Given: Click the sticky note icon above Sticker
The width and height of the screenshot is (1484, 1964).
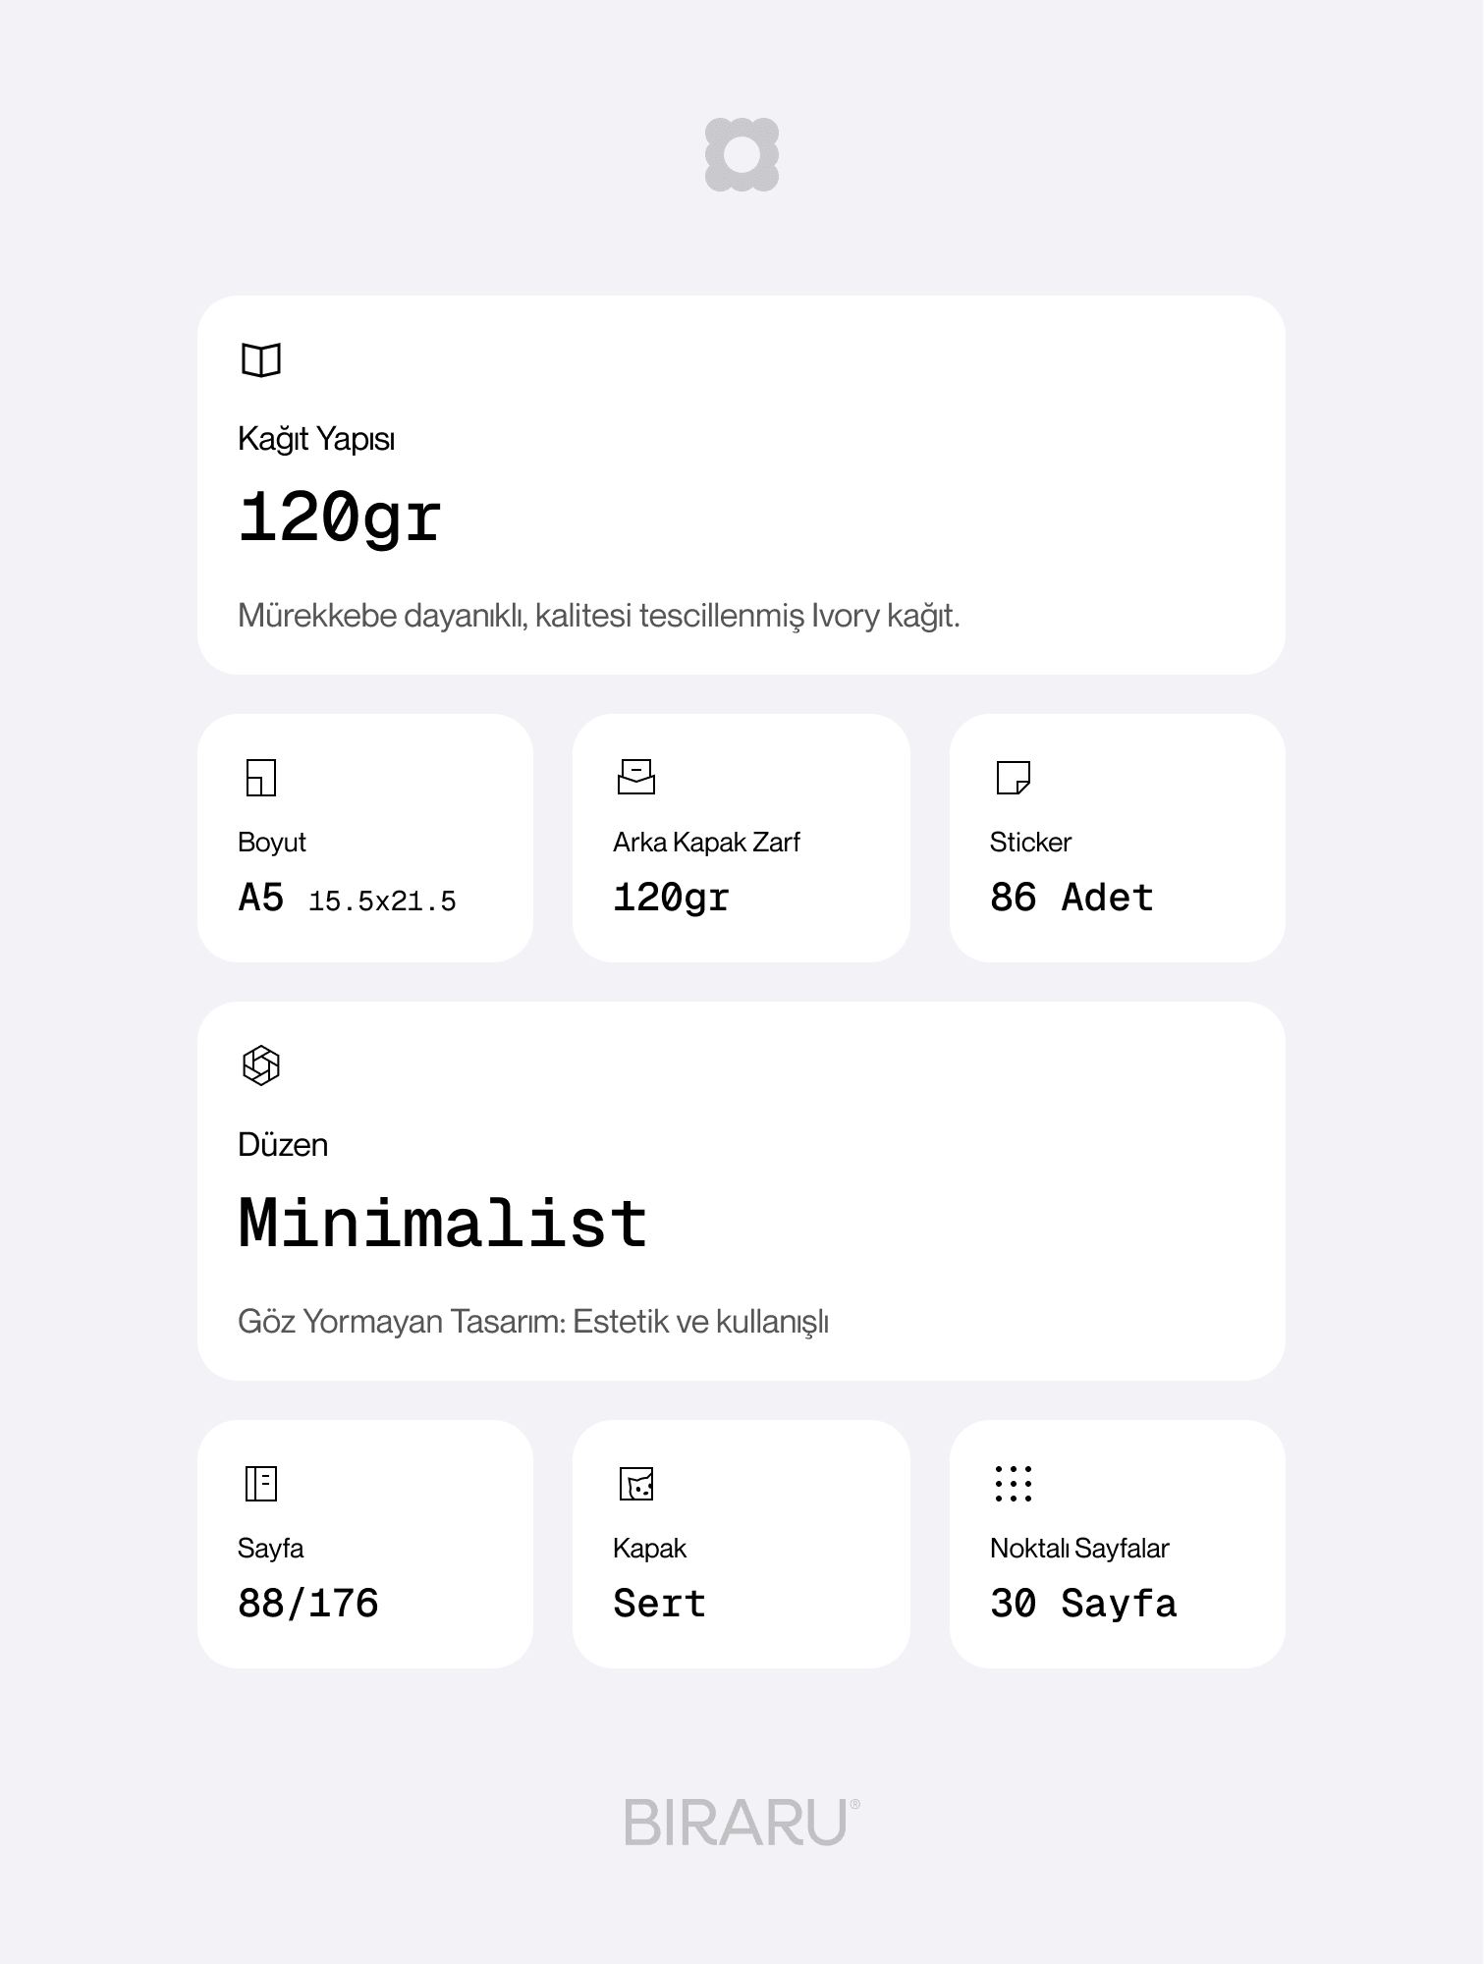Looking at the screenshot, I should click(x=1013, y=777).
